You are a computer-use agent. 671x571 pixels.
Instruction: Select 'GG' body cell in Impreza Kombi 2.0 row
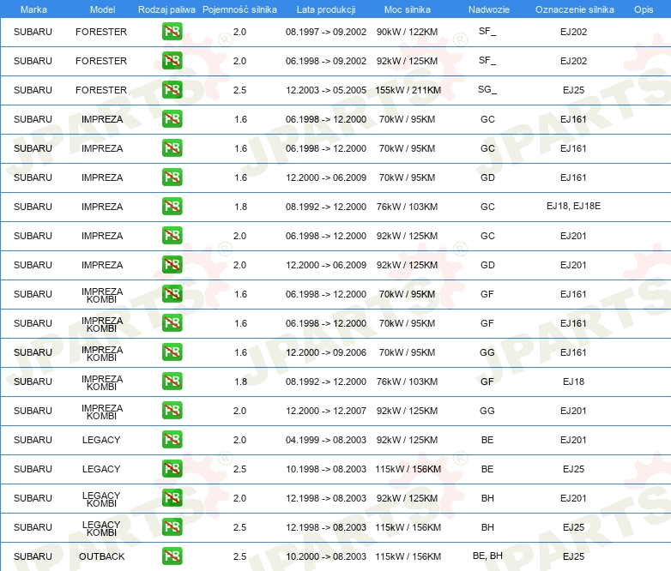(x=487, y=411)
